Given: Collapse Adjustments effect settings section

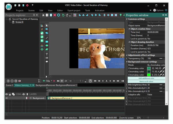Looking at the screenshot, I should (127, 55).
